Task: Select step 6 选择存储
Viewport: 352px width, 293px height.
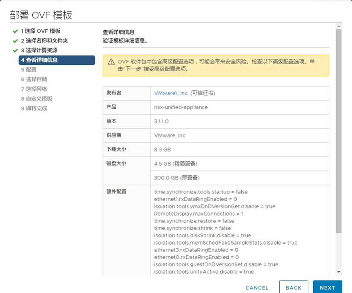Action: (x=34, y=79)
